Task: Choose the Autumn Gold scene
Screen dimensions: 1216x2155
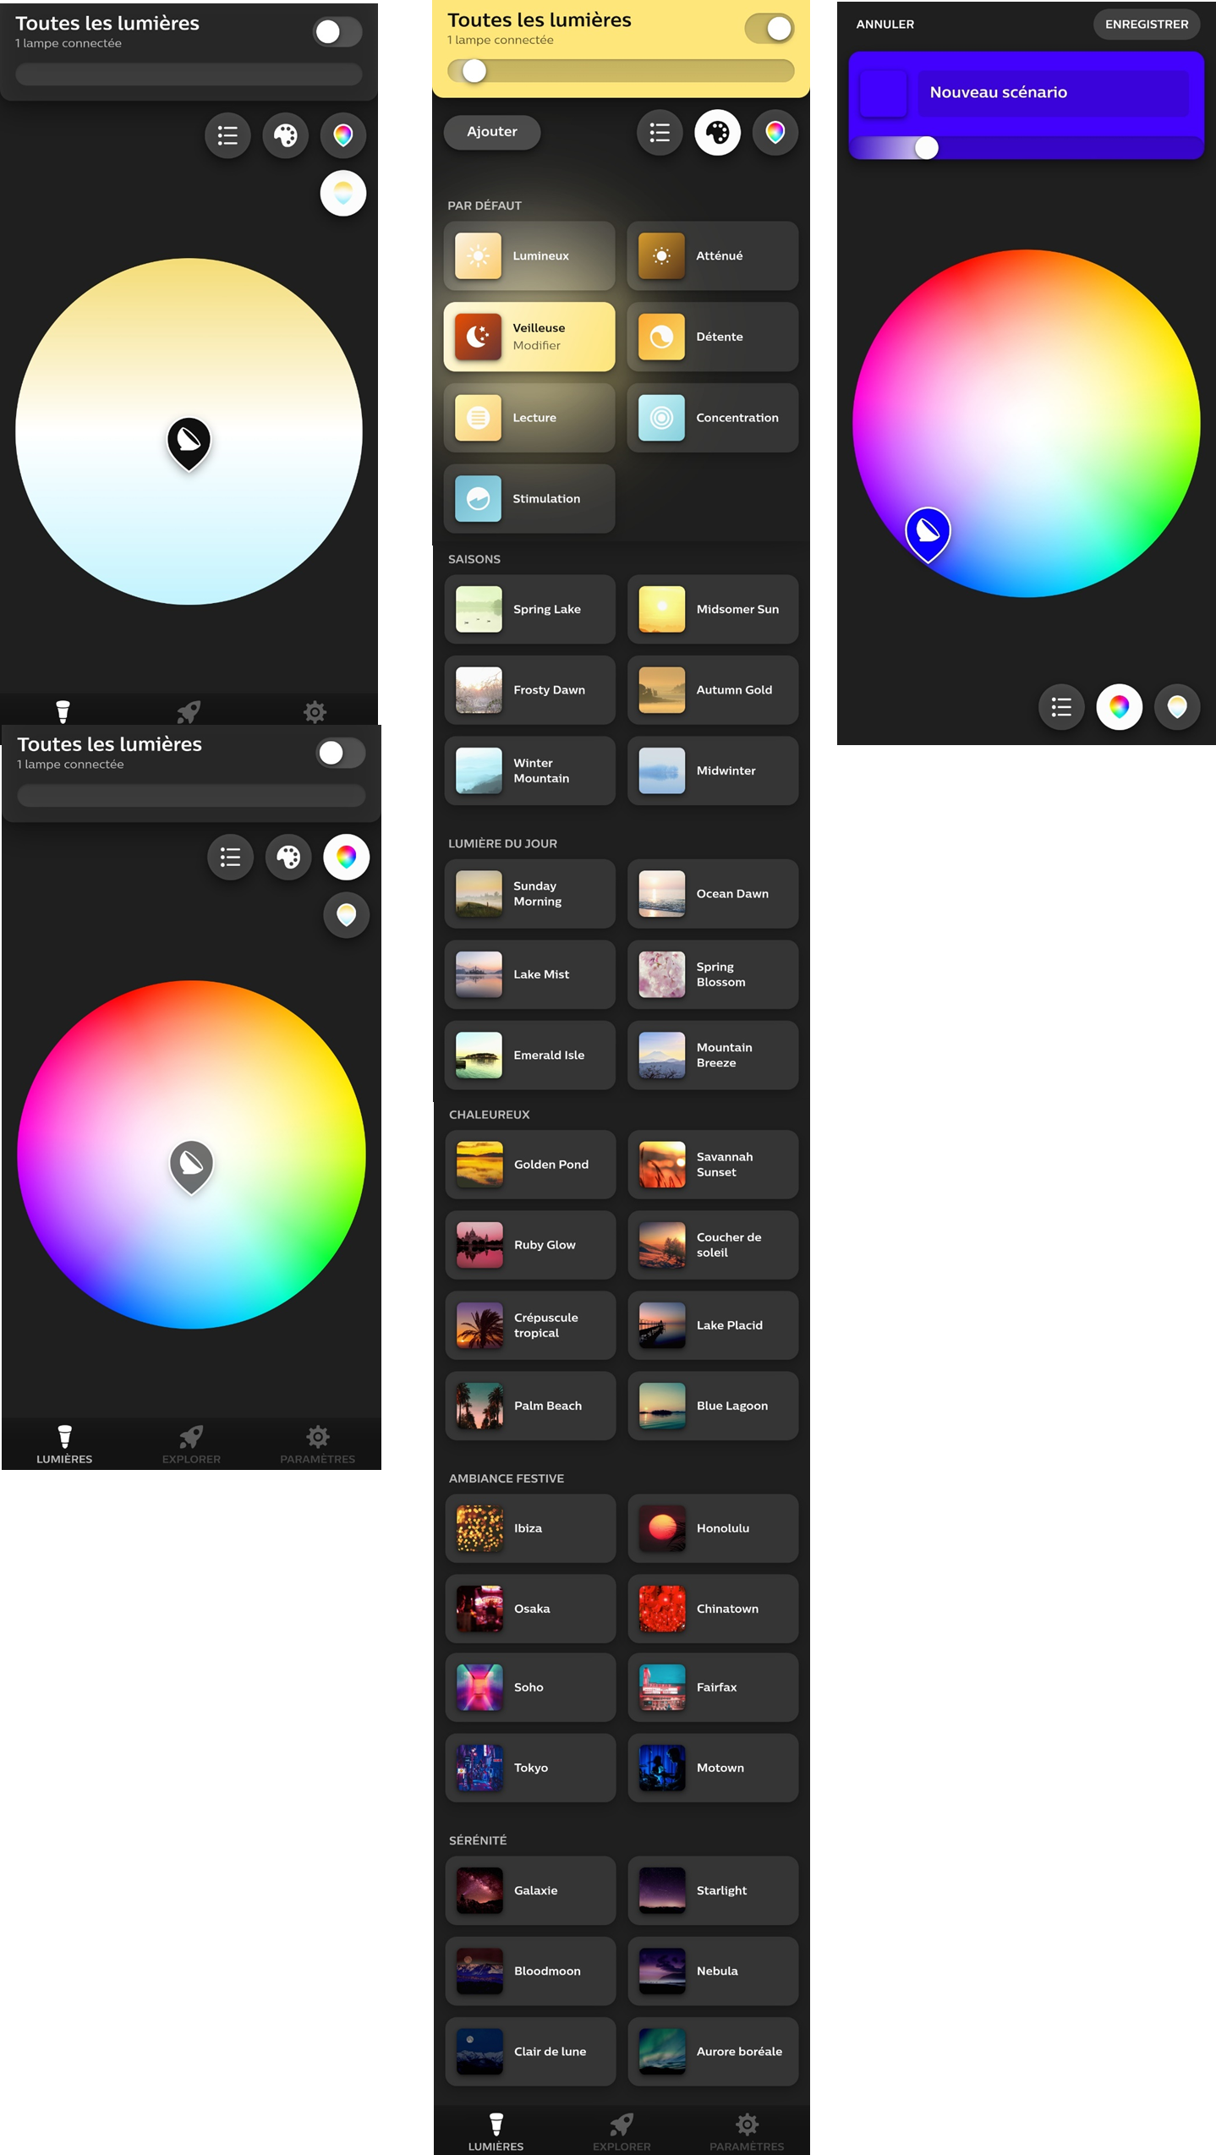Action: [713, 690]
